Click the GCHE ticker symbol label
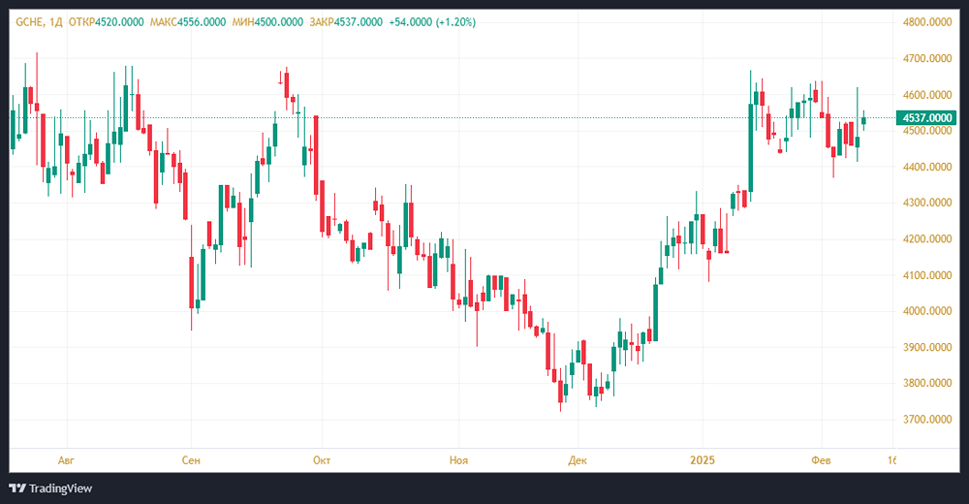 (29, 22)
